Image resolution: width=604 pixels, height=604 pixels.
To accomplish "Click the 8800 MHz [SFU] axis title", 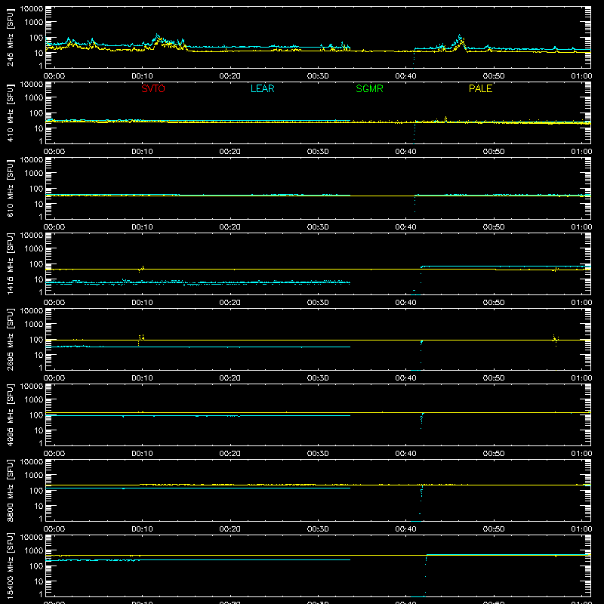I will 10,490.
